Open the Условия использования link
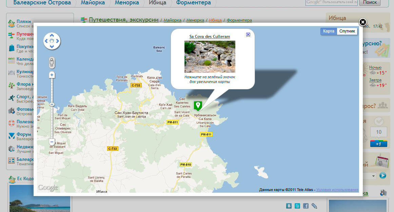Screen dimensions: 394x212 pos(337,190)
